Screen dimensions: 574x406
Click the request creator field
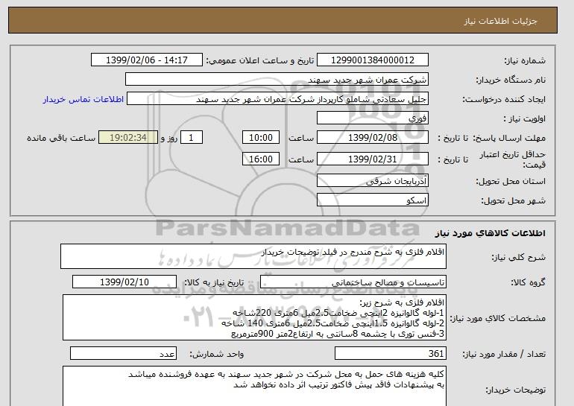(277, 99)
